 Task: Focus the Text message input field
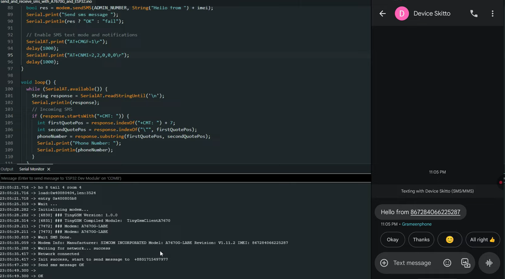412,263
